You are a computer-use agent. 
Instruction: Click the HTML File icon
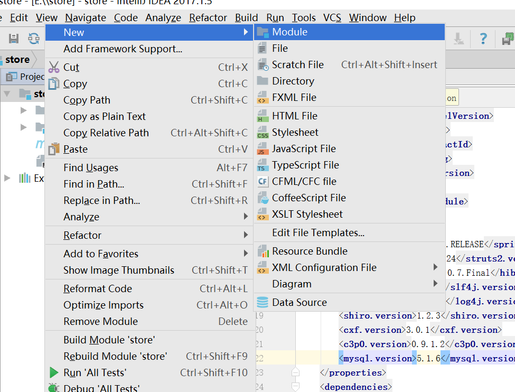263,116
